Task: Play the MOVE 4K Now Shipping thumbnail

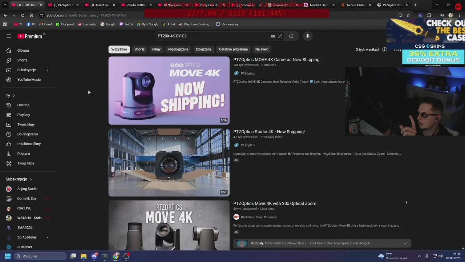Action: pyautogui.click(x=169, y=91)
